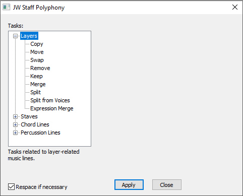
Task: Expand the Staves tree node
Action: click(15, 116)
